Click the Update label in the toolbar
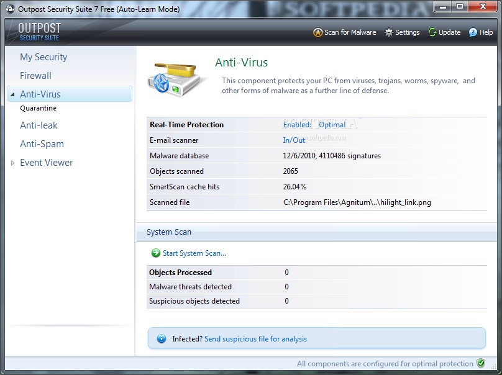 [x=449, y=32]
